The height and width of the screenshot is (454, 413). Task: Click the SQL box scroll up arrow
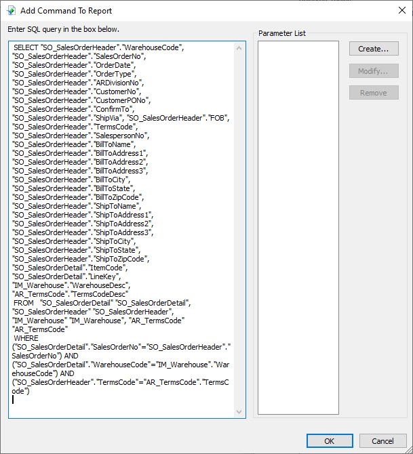click(239, 48)
